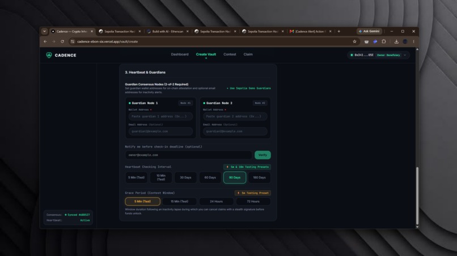457x256 pixels.
Task: Open the tab search dropdown arrow
Action: pos(44,32)
